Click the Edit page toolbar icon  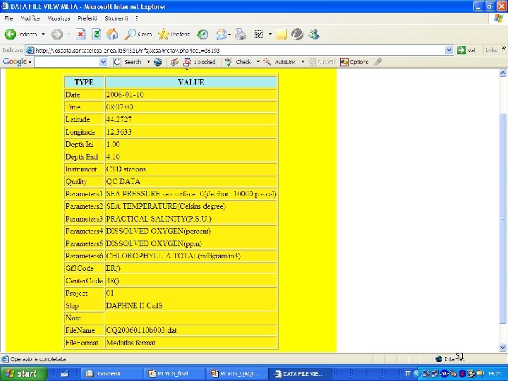point(258,34)
